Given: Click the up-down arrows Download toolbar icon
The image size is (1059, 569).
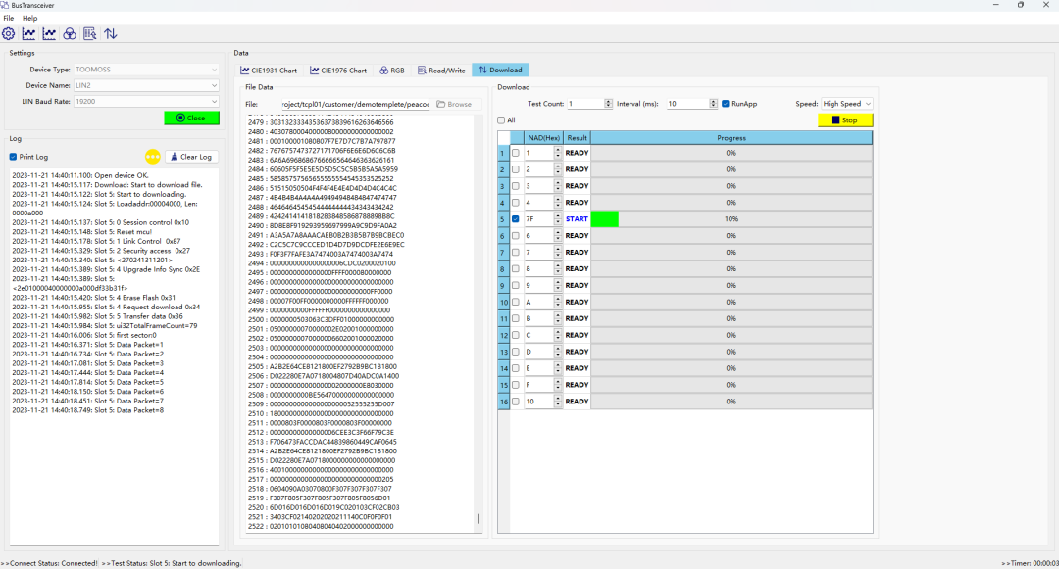Looking at the screenshot, I should click(111, 33).
